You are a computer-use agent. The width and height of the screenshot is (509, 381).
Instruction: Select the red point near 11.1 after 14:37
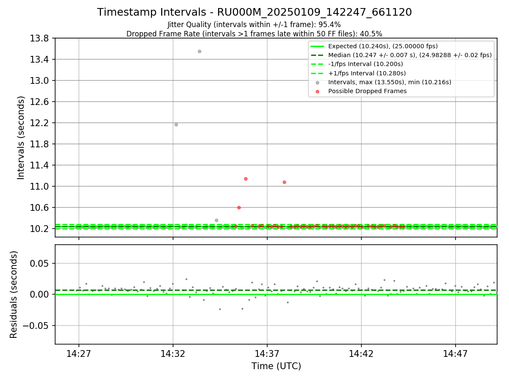tap(284, 182)
